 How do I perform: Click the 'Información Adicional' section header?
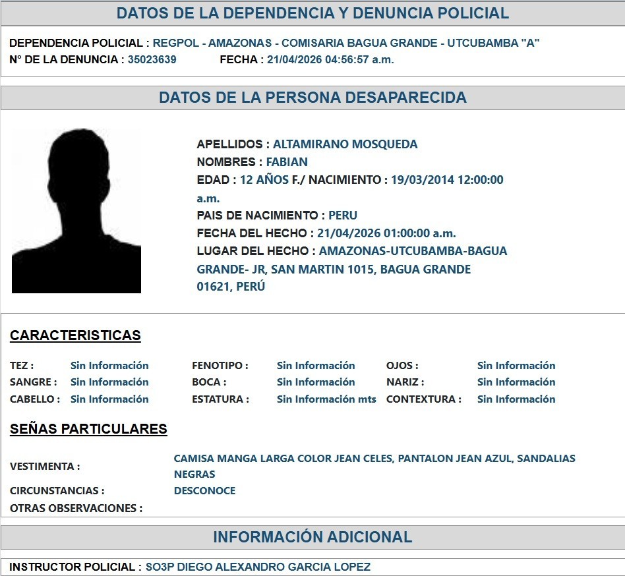point(312,537)
